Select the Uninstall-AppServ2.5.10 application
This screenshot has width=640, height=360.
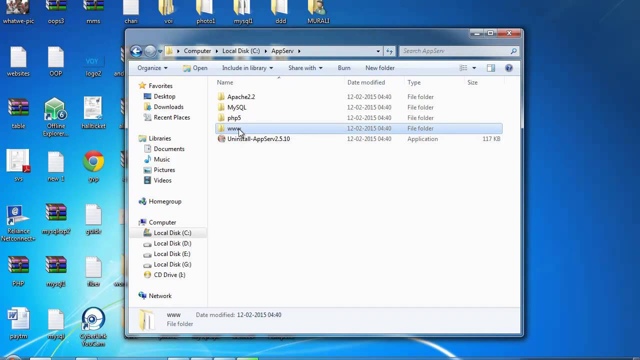click(258, 139)
